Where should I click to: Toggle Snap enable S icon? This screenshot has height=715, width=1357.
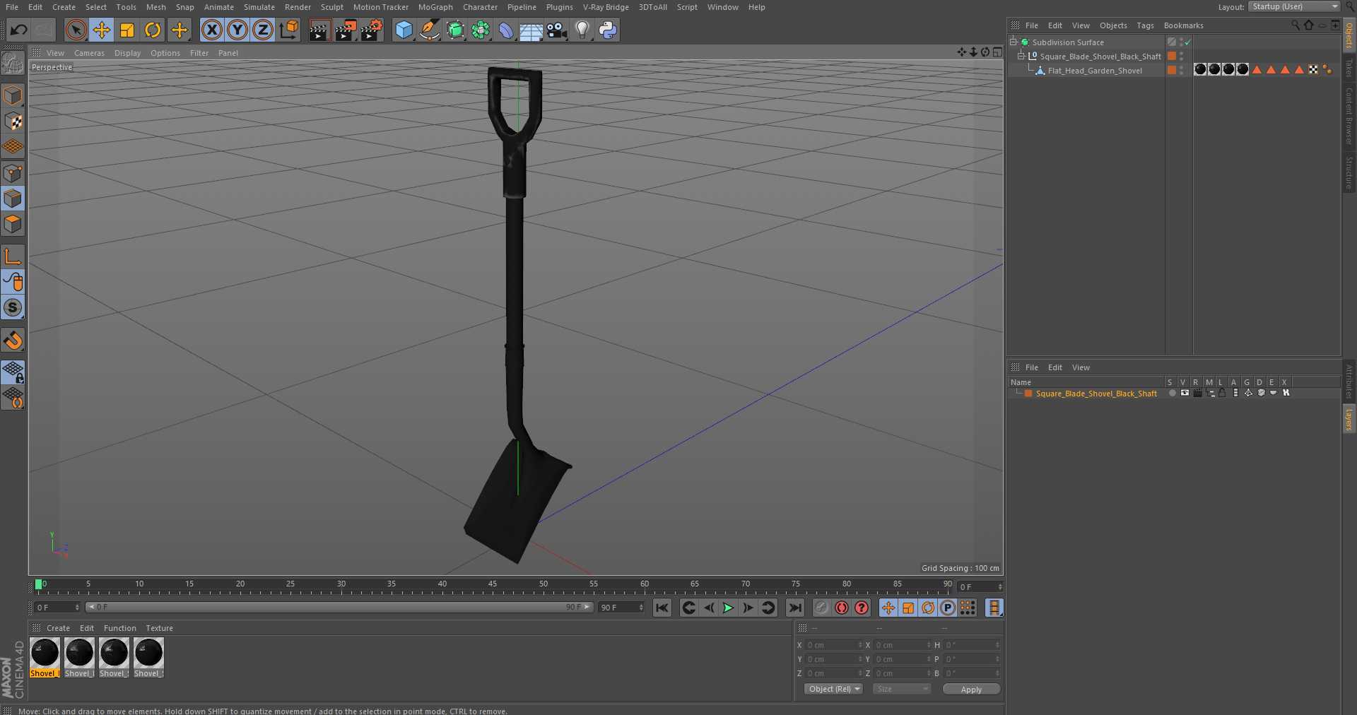13,308
